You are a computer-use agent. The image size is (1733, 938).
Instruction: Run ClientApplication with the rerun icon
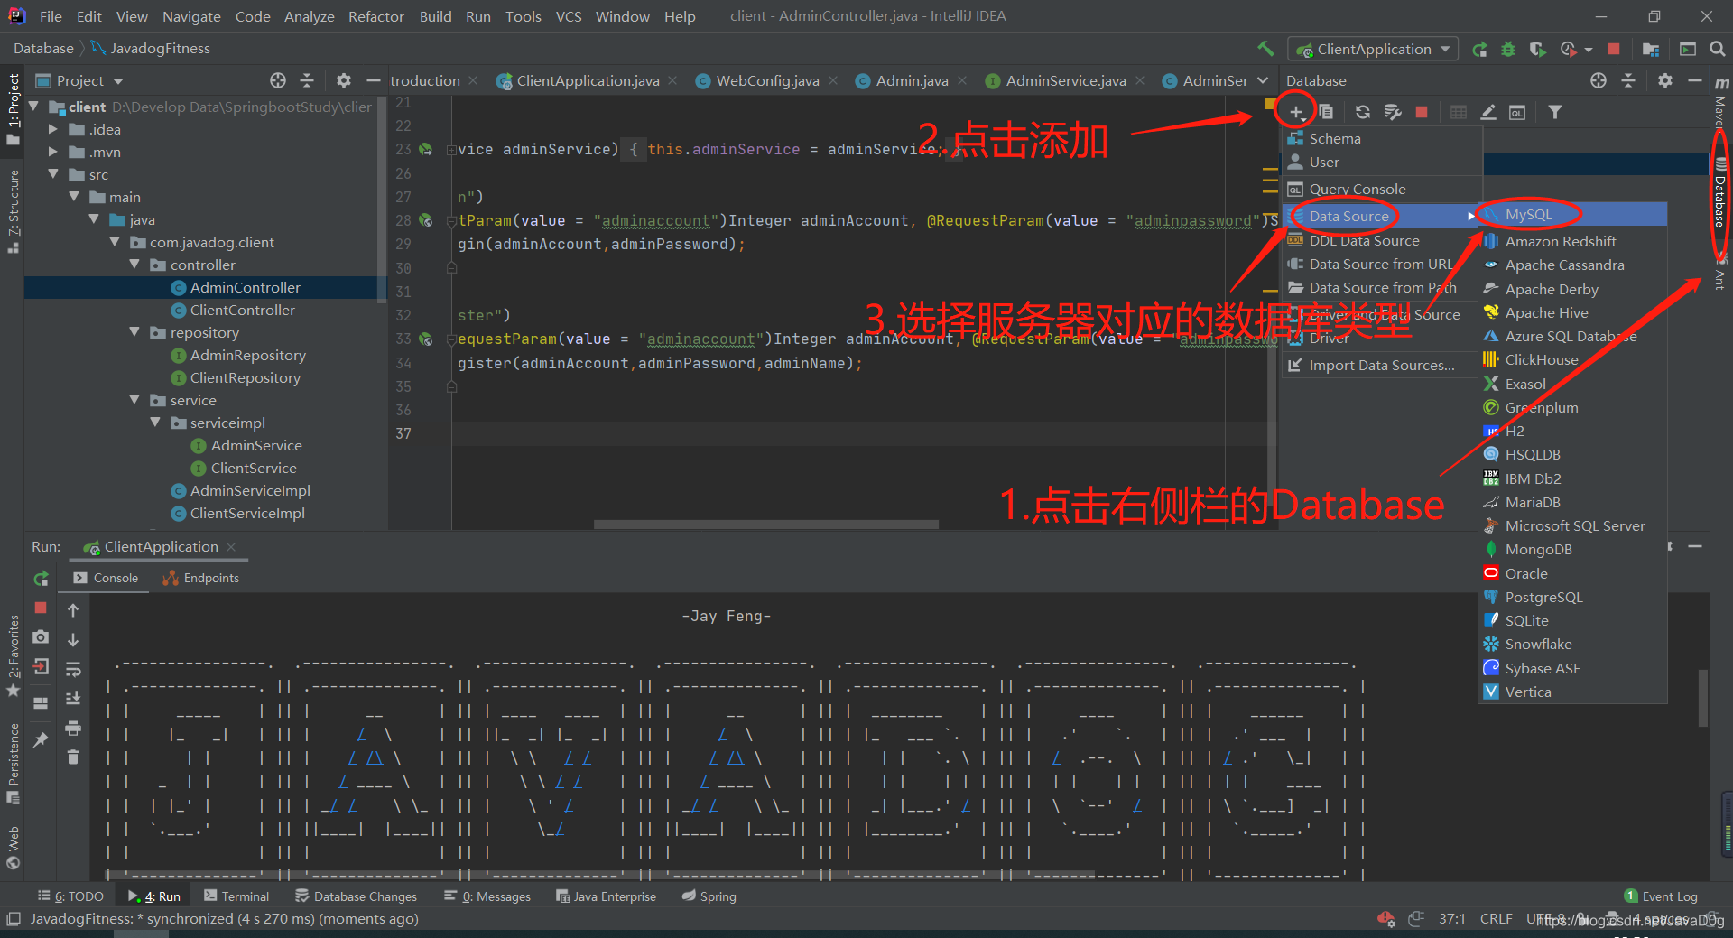[x=1479, y=50]
